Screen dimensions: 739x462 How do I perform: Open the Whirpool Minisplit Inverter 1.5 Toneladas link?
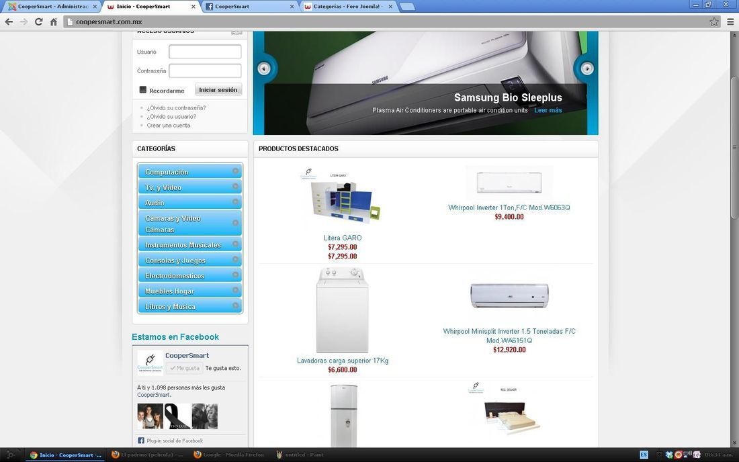pyautogui.click(x=509, y=336)
